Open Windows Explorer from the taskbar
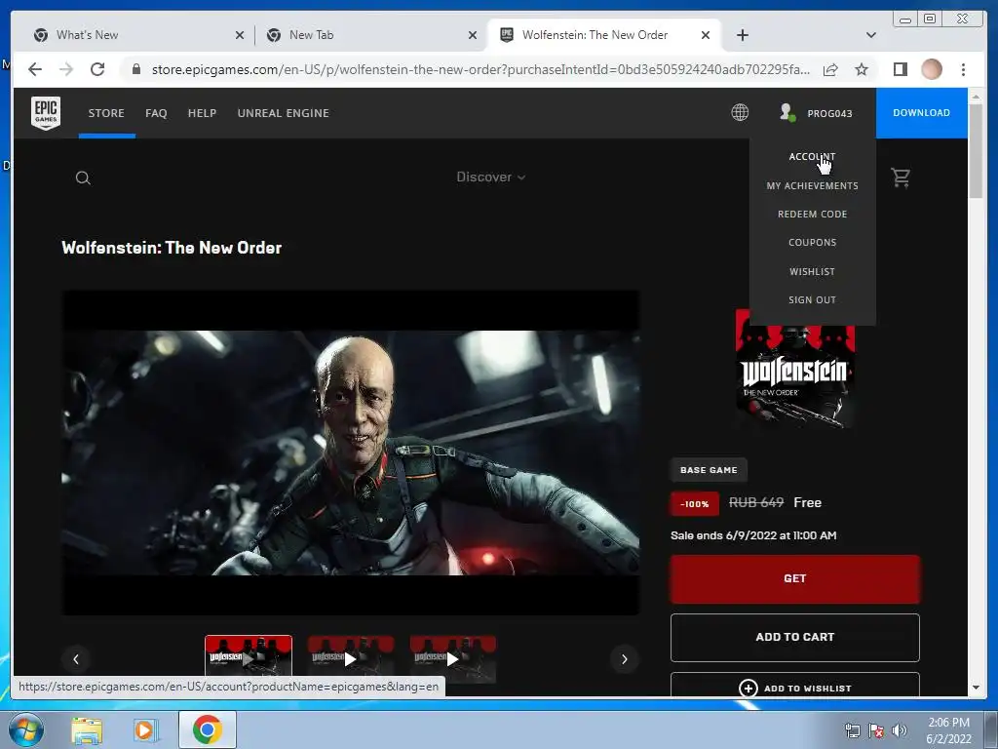Image resolution: width=998 pixels, height=749 pixels. click(87, 729)
